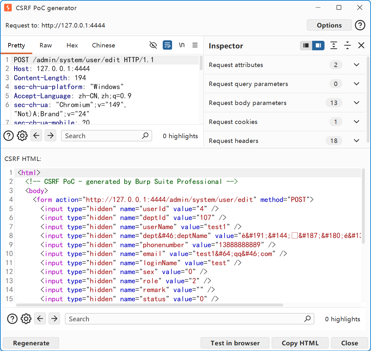Image resolution: width=371 pixels, height=351 pixels.
Task: Open the request editor hamburger menu
Action: pyautogui.click(x=195, y=45)
